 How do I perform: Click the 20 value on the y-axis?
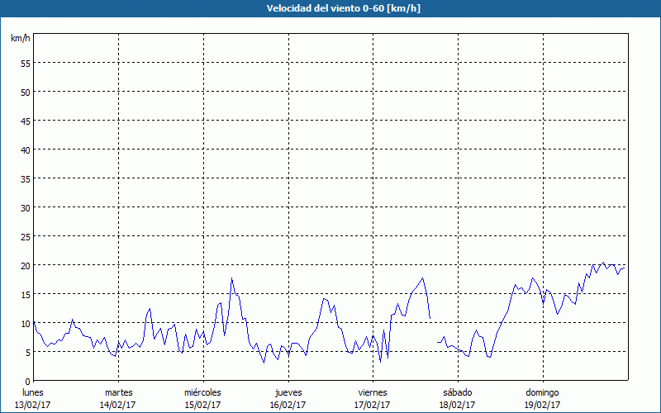click(25, 265)
